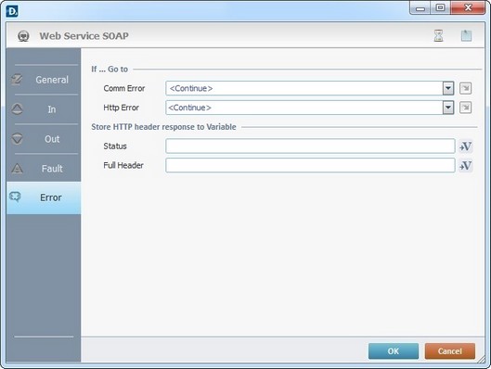The height and width of the screenshot is (369, 491).
Task: Click the Fault warning triangle icon
Action: 17,168
